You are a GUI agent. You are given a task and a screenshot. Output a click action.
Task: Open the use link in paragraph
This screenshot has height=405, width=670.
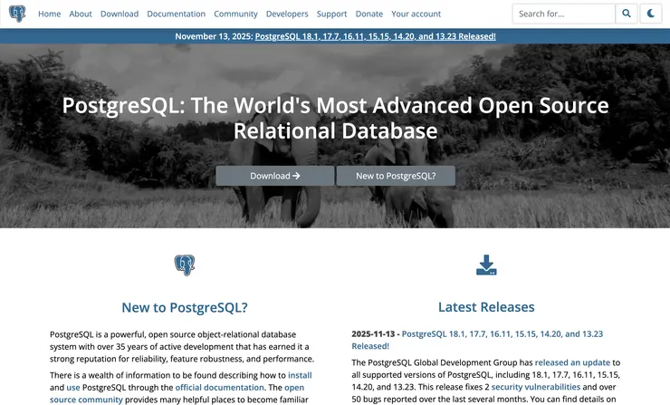73,388
